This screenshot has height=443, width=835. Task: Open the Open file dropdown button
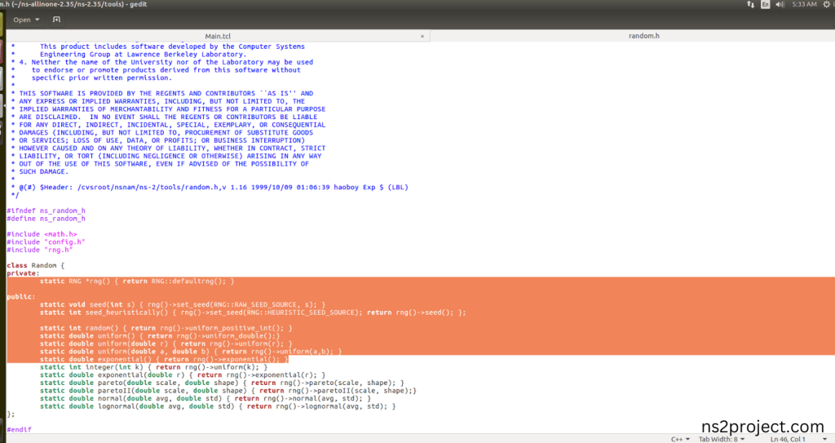(26, 20)
